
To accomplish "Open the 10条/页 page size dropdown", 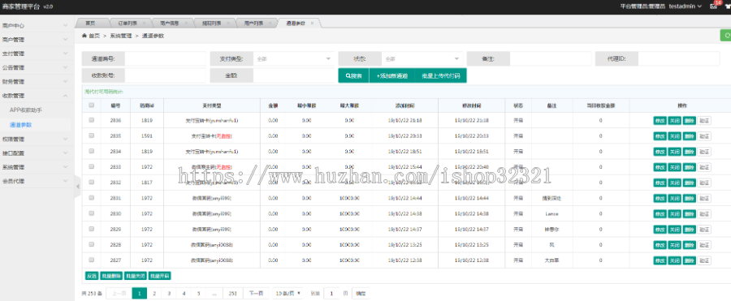I will 288,293.
